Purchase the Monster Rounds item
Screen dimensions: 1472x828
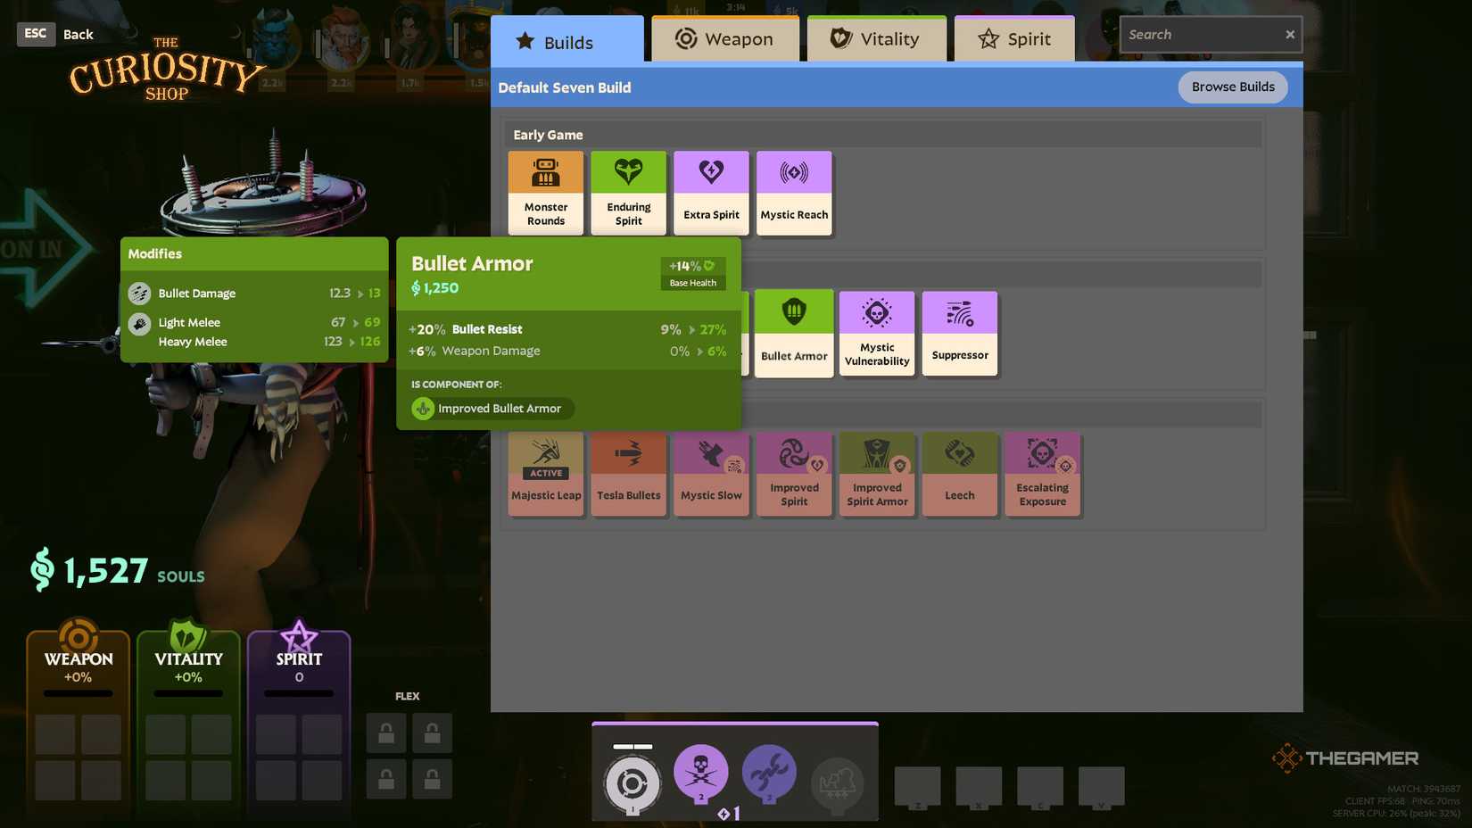[545, 192]
